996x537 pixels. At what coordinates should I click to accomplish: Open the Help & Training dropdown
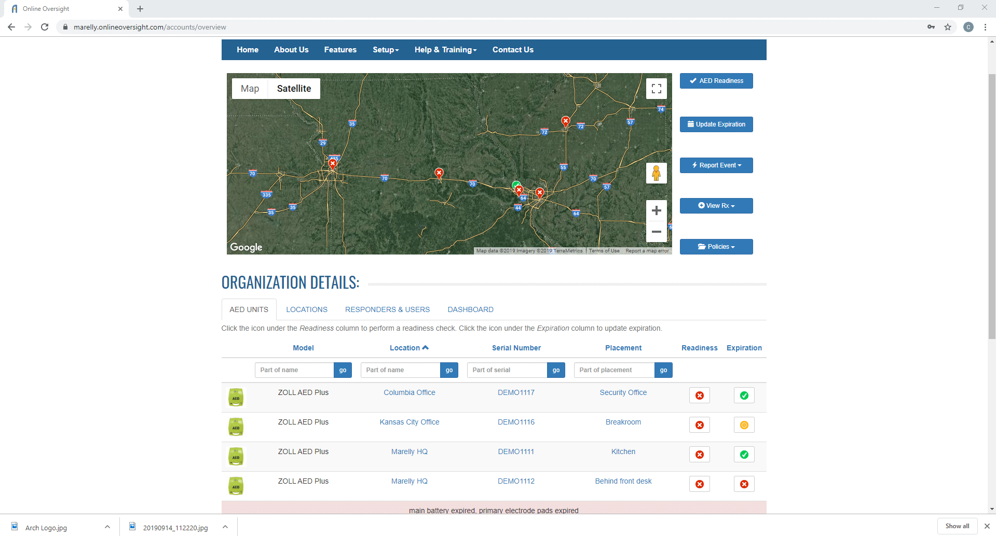(x=445, y=50)
